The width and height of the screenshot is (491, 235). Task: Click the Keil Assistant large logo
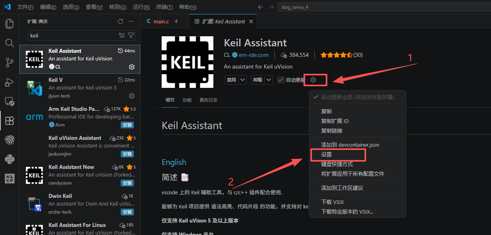point(188,62)
